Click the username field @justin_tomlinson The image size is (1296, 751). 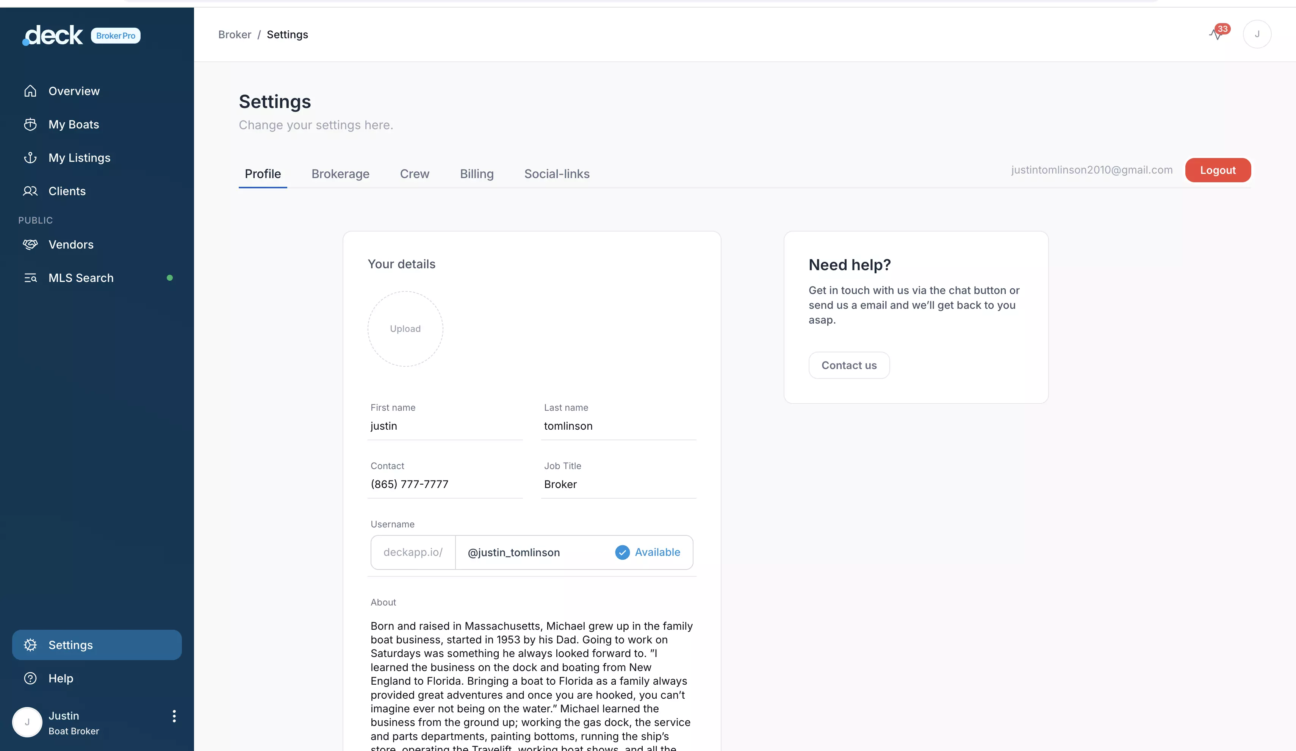tap(535, 552)
